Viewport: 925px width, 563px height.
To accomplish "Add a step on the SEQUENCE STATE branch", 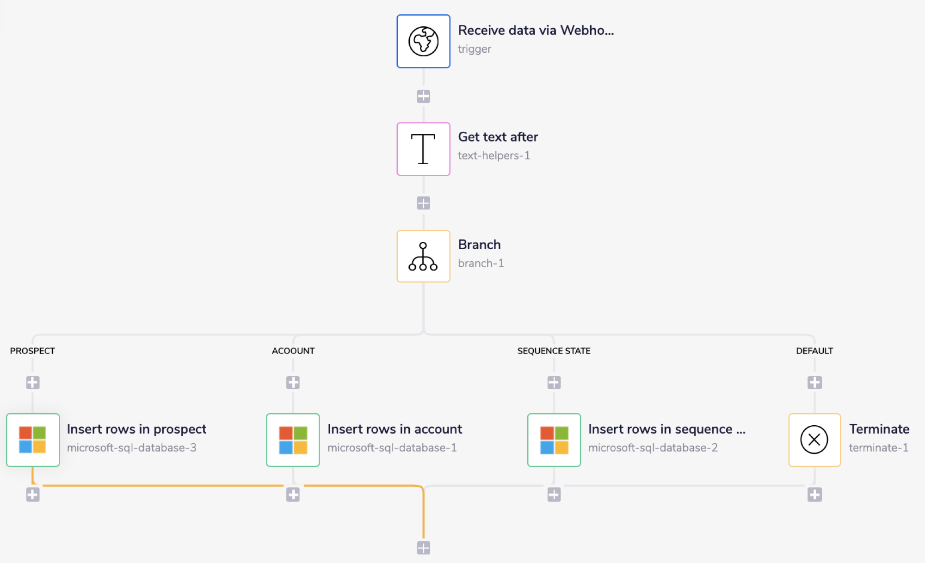I will click(554, 382).
